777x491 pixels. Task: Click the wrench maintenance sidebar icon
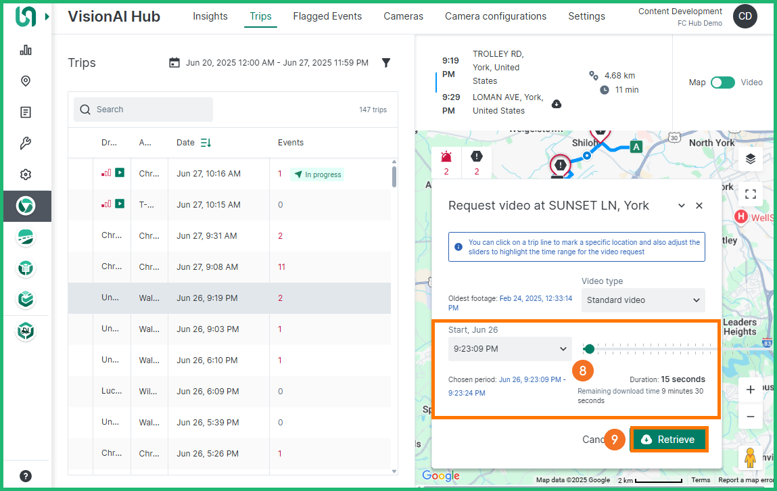click(x=26, y=143)
